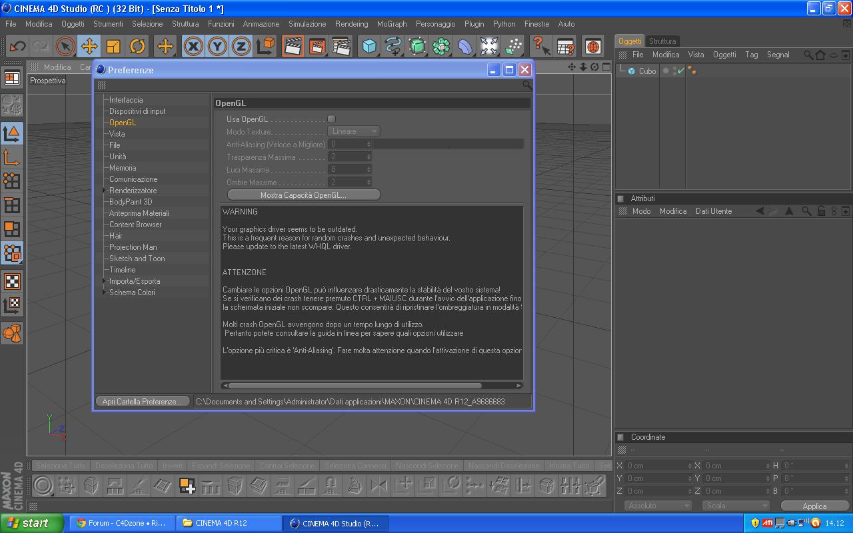Click the lock icon in the Attributi panel
Image resolution: width=853 pixels, height=533 pixels.
[x=821, y=211]
